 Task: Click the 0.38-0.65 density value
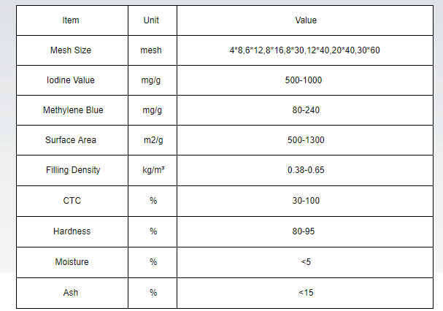click(304, 170)
